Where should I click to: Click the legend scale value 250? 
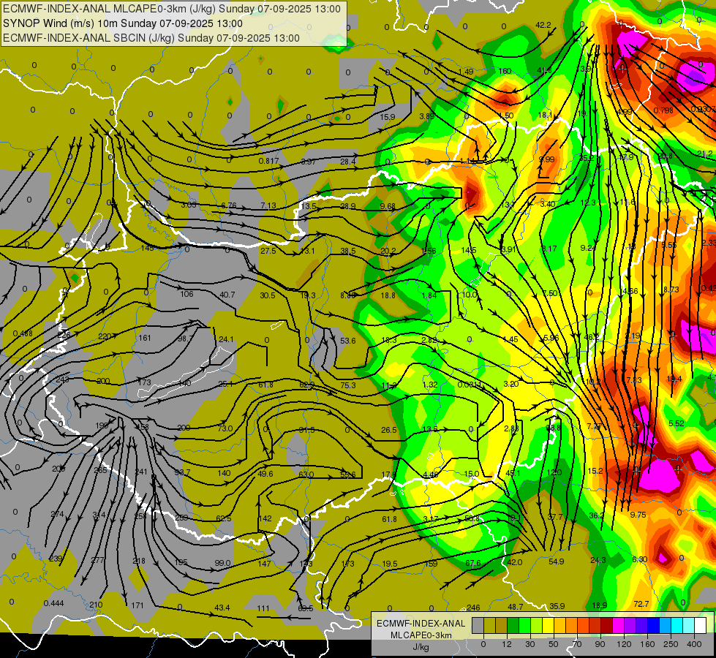point(671,644)
